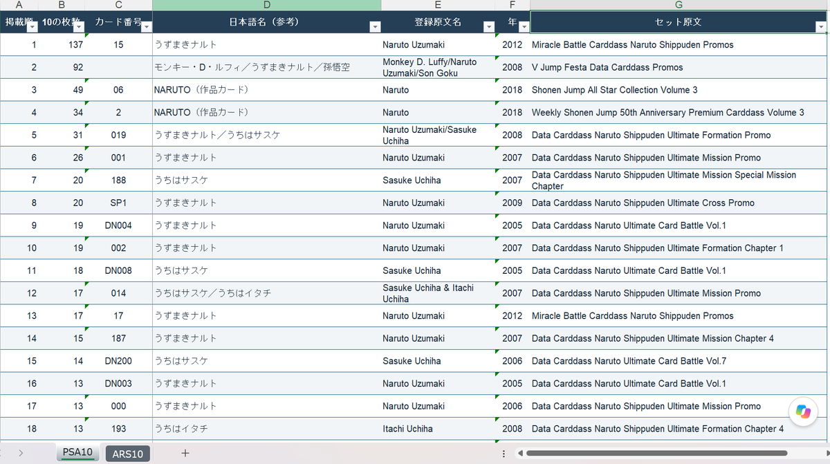Switch to the PSA10 sheet tab
Screen dimensions: 830x464
(77, 453)
